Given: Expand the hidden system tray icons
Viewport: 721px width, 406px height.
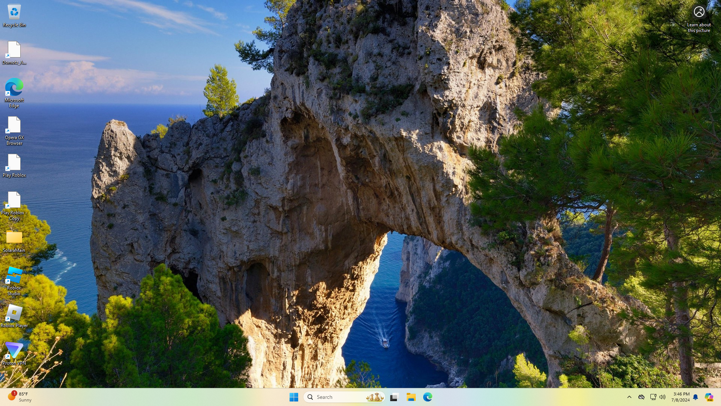Looking at the screenshot, I should click(629, 397).
